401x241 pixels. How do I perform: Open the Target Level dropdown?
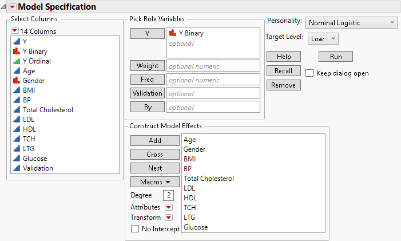point(324,38)
